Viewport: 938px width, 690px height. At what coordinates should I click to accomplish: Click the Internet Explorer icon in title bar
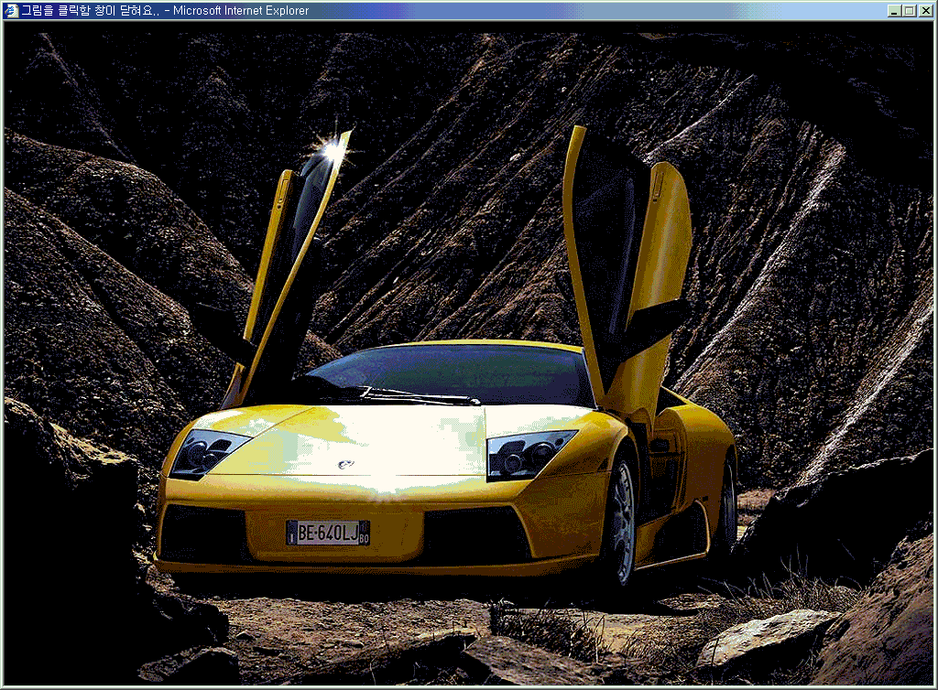click(11, 11)
